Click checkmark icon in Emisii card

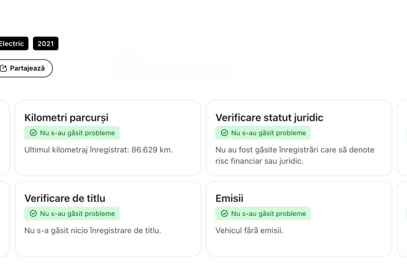point(224,213)
